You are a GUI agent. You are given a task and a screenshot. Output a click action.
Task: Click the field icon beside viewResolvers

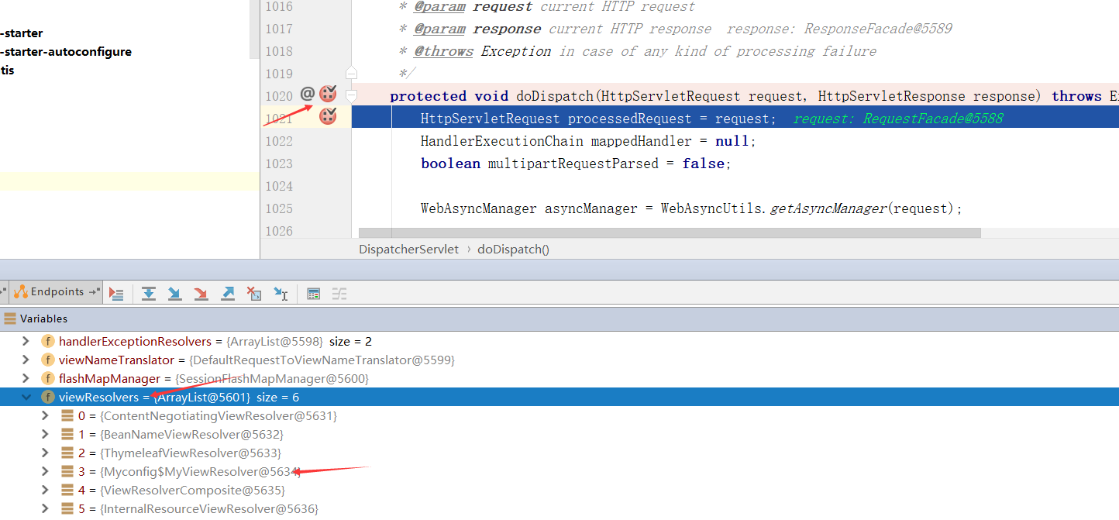point(48,398)
